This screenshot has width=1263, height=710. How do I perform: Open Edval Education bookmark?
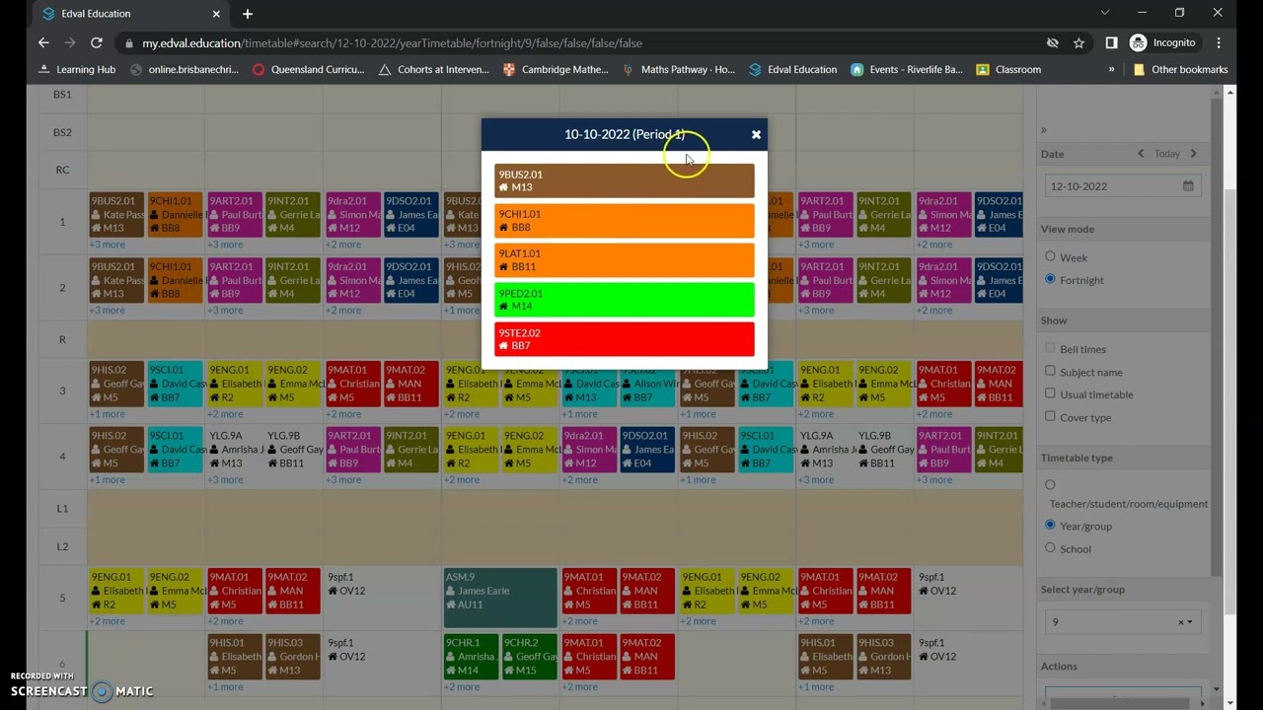point(792,70)
